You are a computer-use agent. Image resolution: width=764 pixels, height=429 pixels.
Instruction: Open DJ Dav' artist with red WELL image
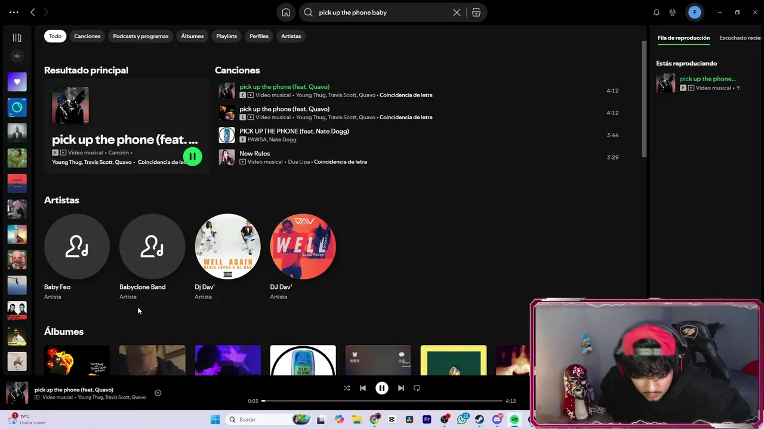(x=303, y=257)
